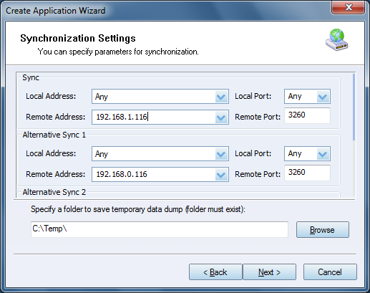Open Alternative Sync 1 Local Address dropdown
The width and height of the screenshot is (370, 293).
221,154
